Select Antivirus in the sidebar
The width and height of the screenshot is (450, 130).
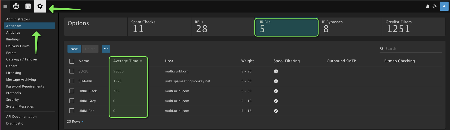[13, 33]
